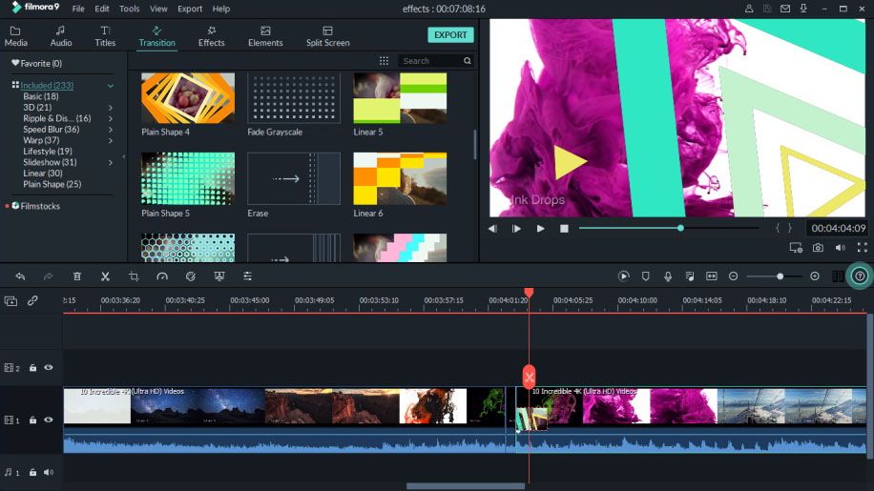This screenshot has width=874, height=491.
Task: Select the Crop tool in timeline toolbar
Action: click(x=134, y=276)
